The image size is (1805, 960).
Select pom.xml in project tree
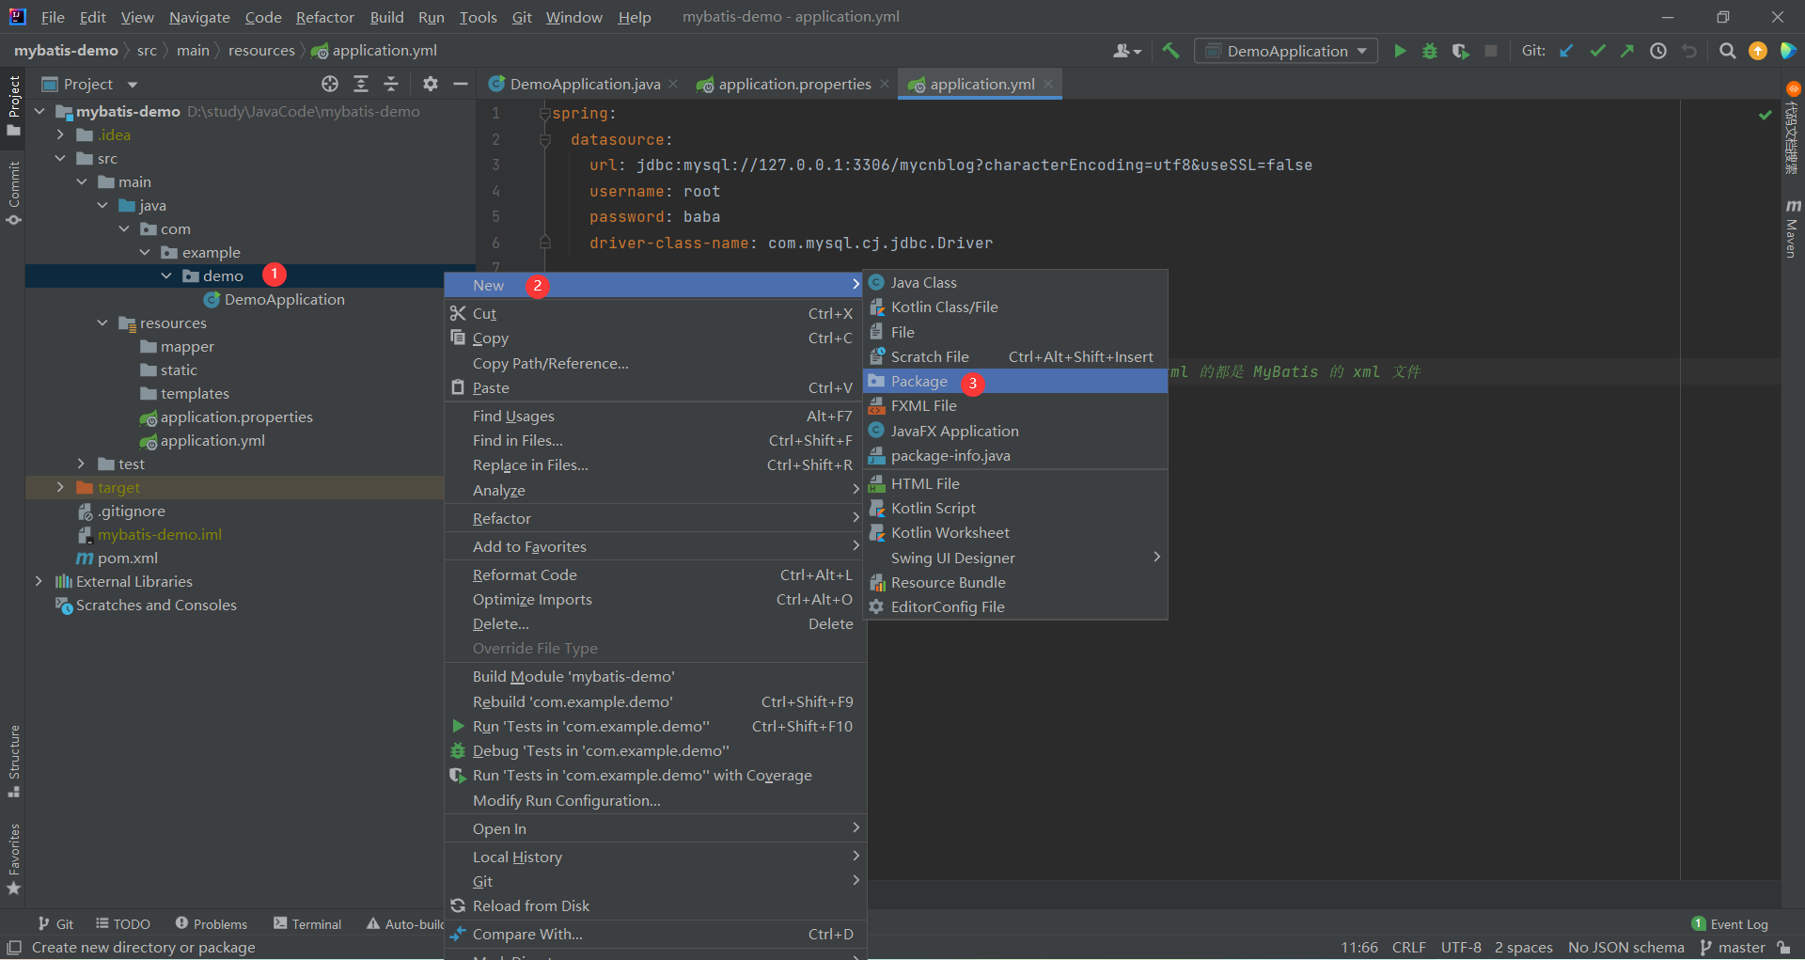[127, 558]
